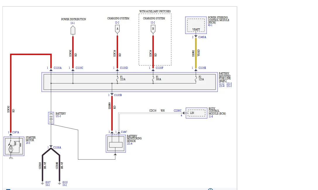Image resolution: width=318 pixels, height=190 pixels.
Task: Click the G107 ground symbol
Action: click(x=42, y=183)
